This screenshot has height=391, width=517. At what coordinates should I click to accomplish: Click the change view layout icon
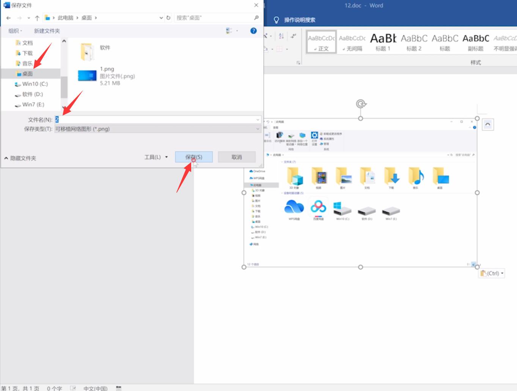click(x=229, y=31)
